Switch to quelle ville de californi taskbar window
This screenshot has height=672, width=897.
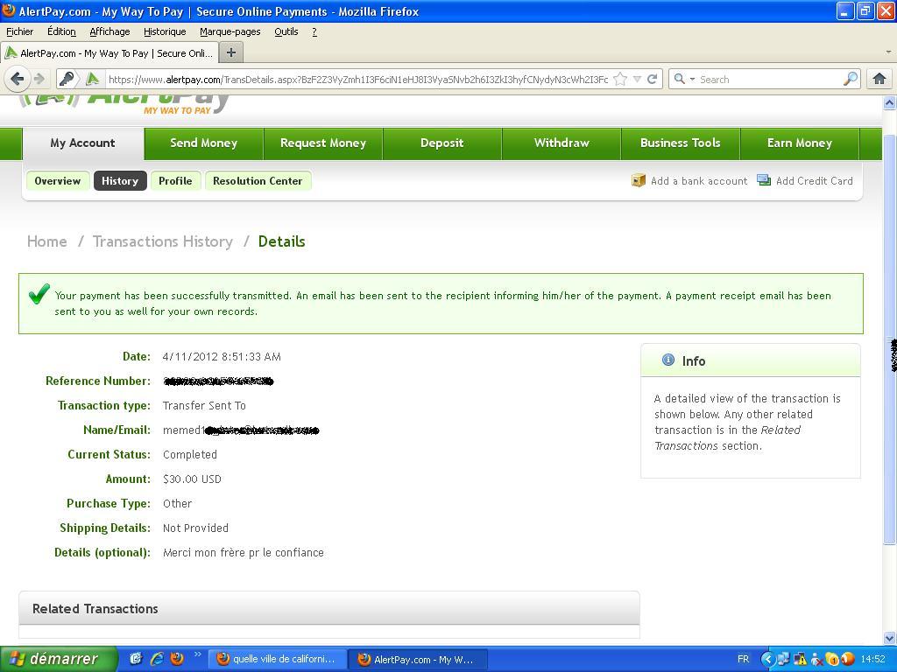tap(276, 659)
